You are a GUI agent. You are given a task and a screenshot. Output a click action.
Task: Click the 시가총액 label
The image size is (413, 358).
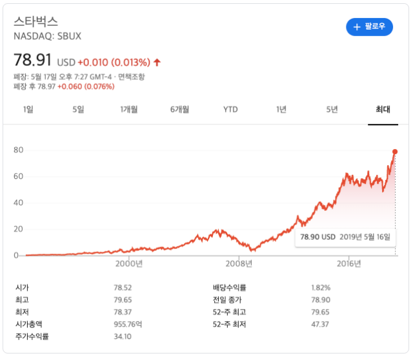(x=28, y=324)
